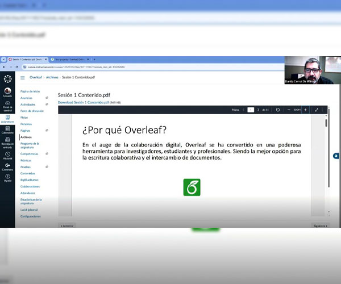Open Páginas in course menu
The width and height of the screenshot is (341, 284).
pyautogui.click(x=25, y=131)
